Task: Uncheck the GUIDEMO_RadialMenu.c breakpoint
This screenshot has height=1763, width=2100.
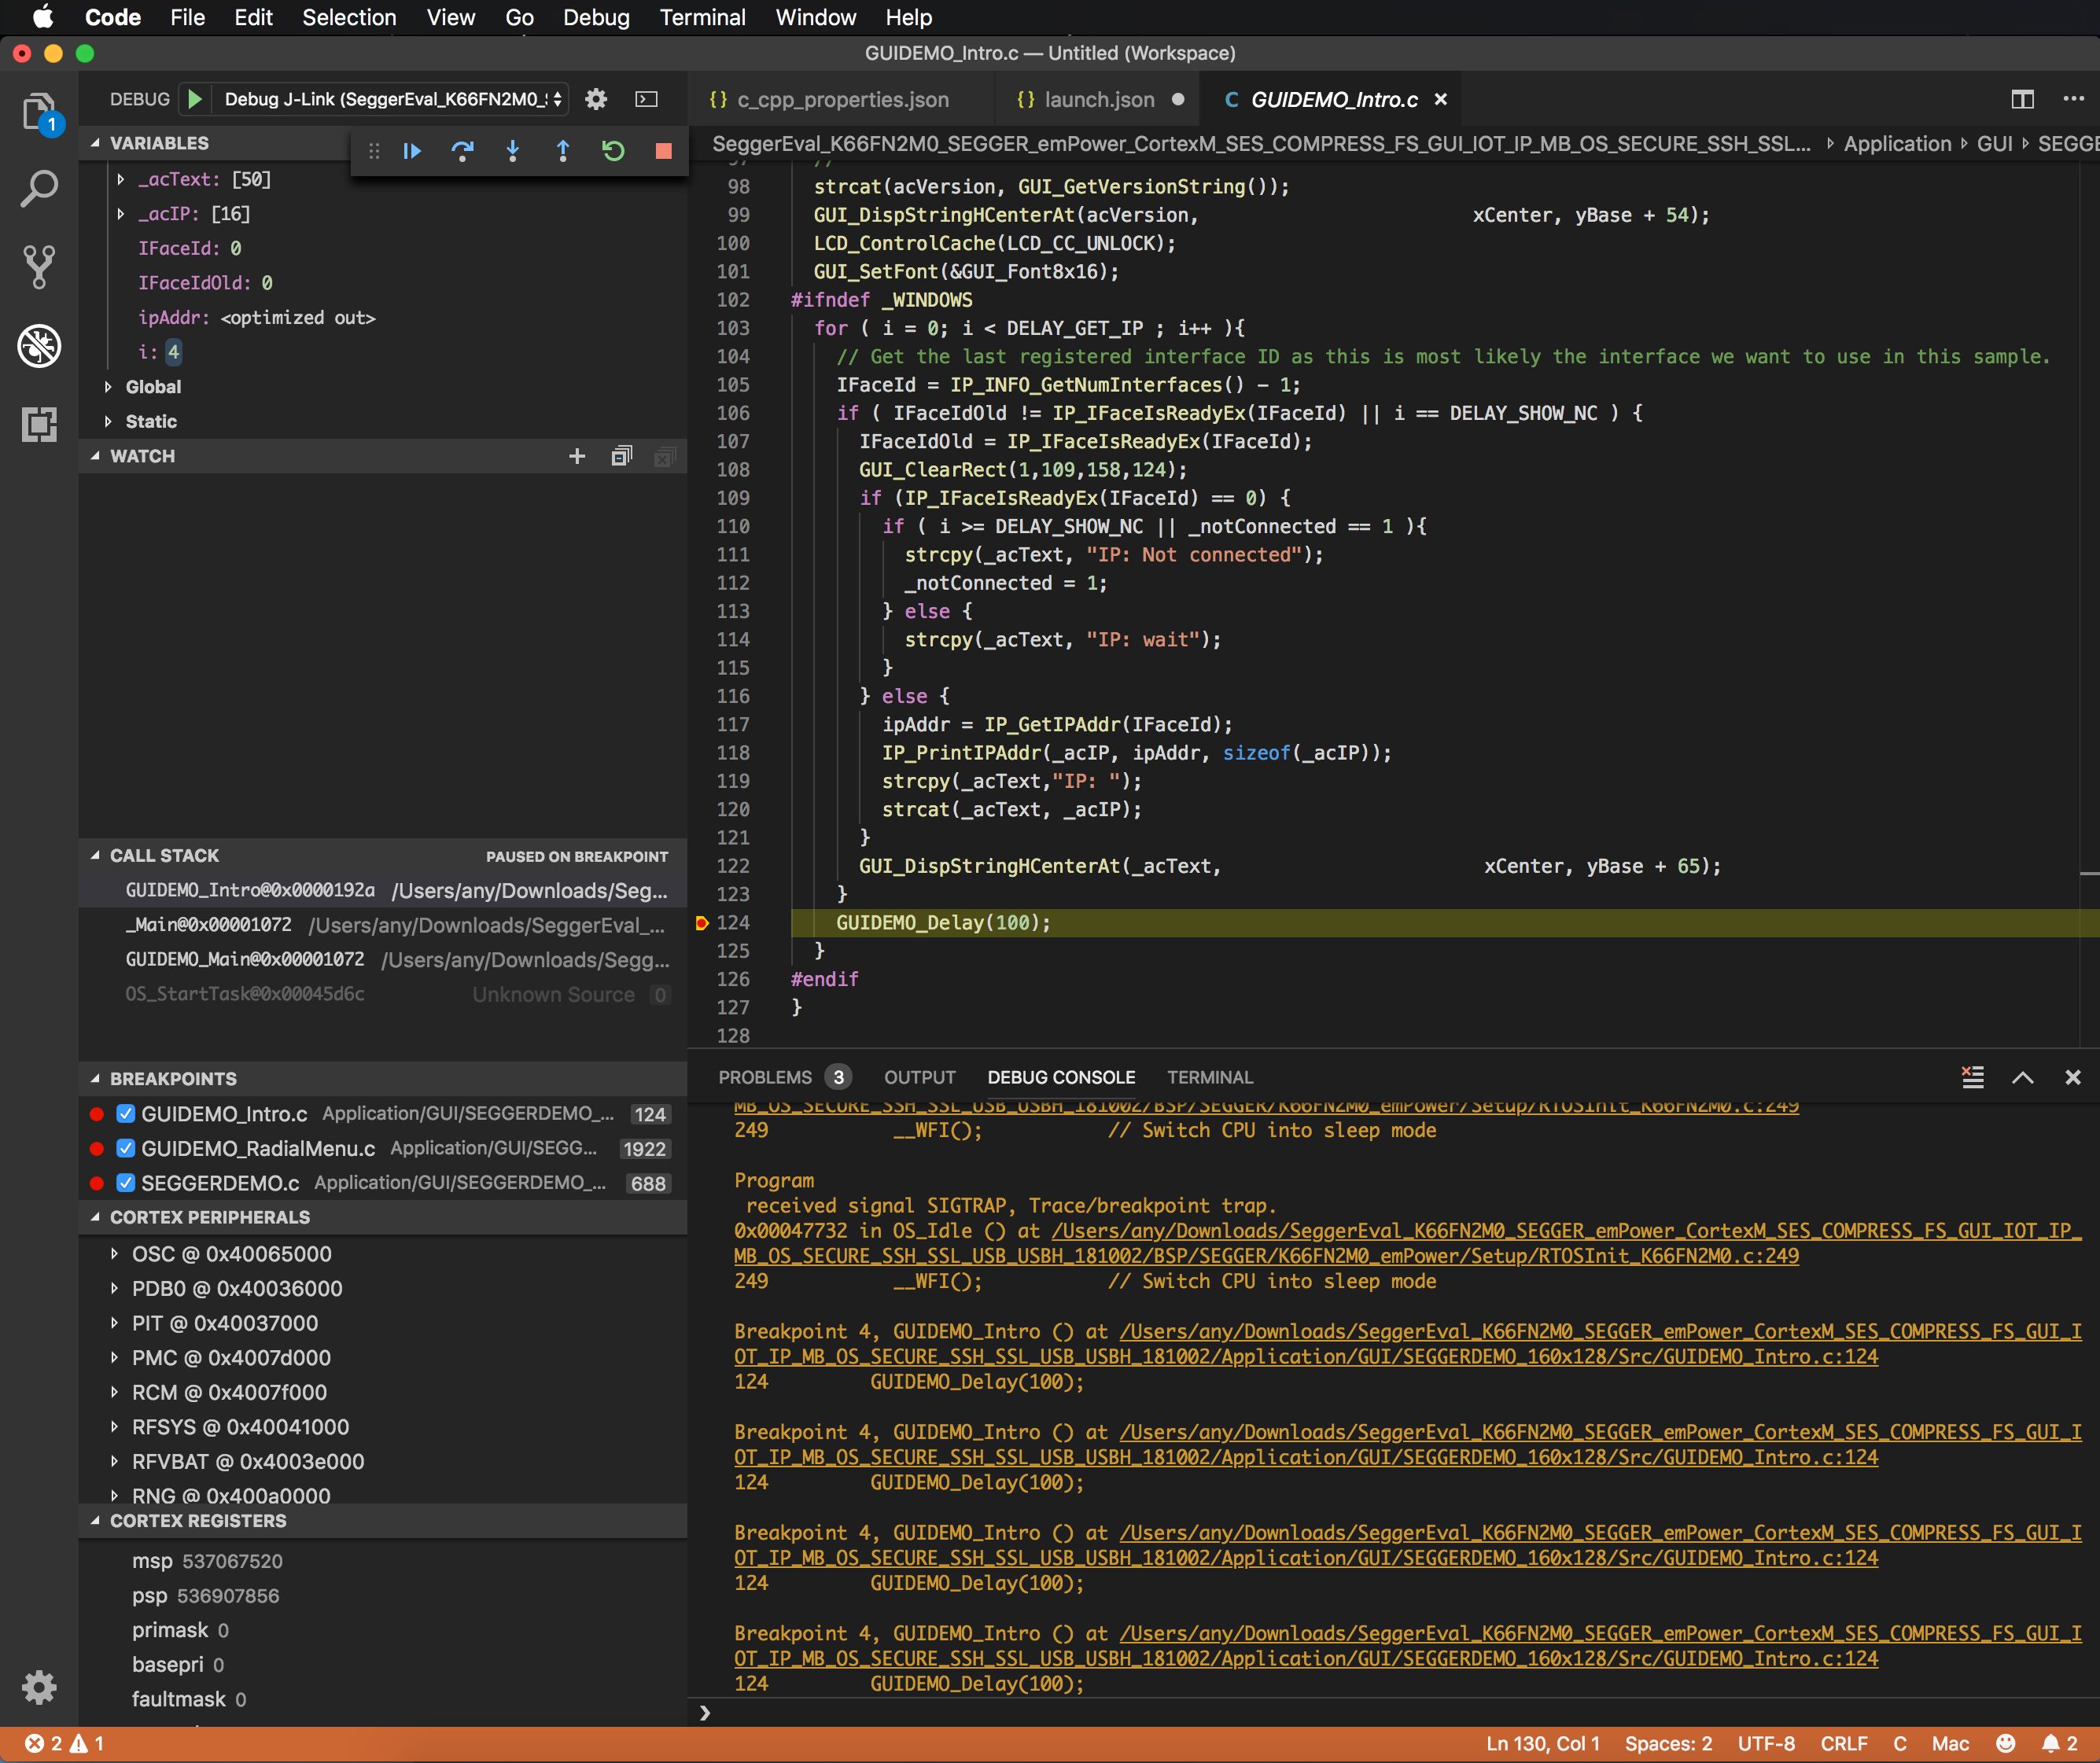Action: pos(126,1149)
